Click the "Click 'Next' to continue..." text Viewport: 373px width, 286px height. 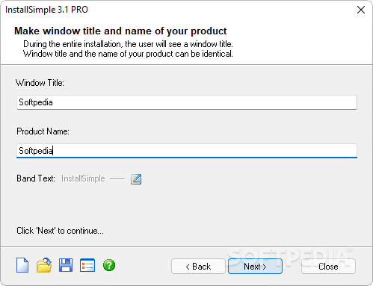pos(60,231)
